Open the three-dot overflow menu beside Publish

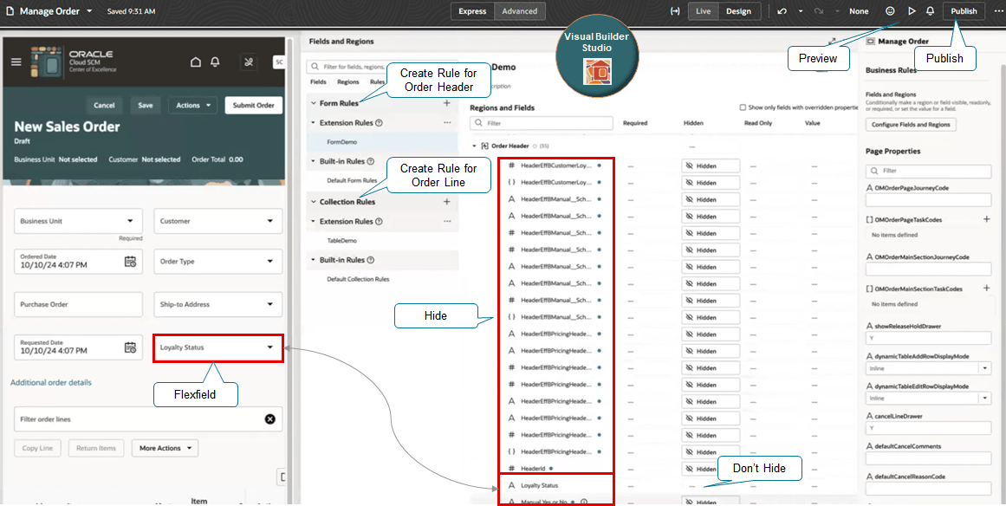997,11
